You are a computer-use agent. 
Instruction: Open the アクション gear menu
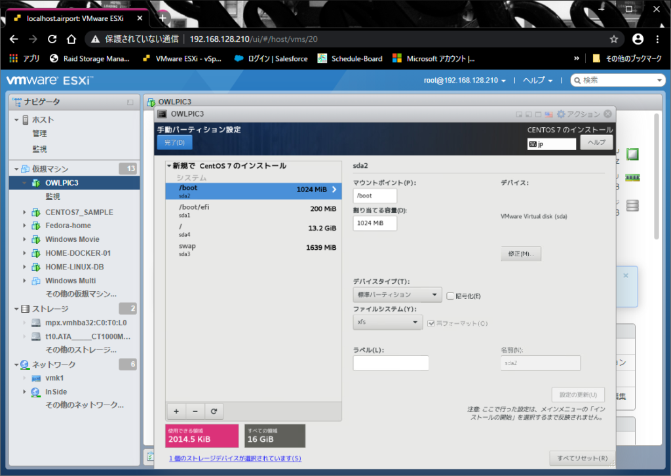click(579, 114)
